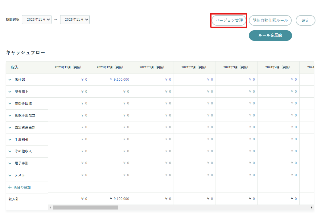Image resolution: width=325 pixels, height=216 pixels.
Task: Click the 現金売上 row label
Action: (22, 91)
